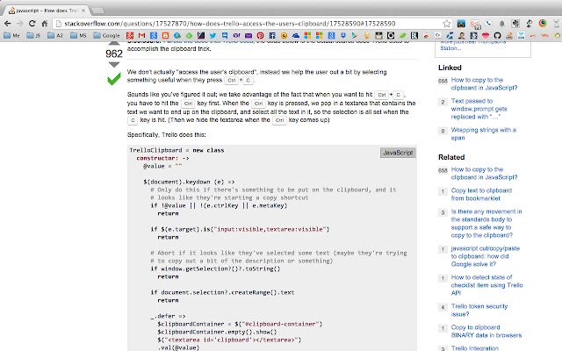This screenshot has width=562, height=351.
Task: Open the Twitter bookmark
Action: pyautogui.click(x=213, y=35)
